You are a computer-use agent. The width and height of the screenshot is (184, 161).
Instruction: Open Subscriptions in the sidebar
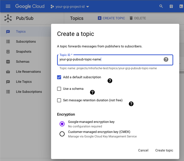26,41
